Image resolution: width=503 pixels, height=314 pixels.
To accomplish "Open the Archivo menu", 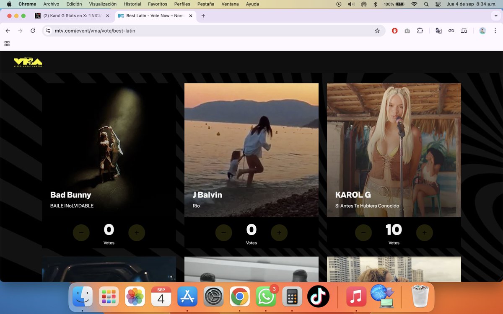I will click(51, 4).
